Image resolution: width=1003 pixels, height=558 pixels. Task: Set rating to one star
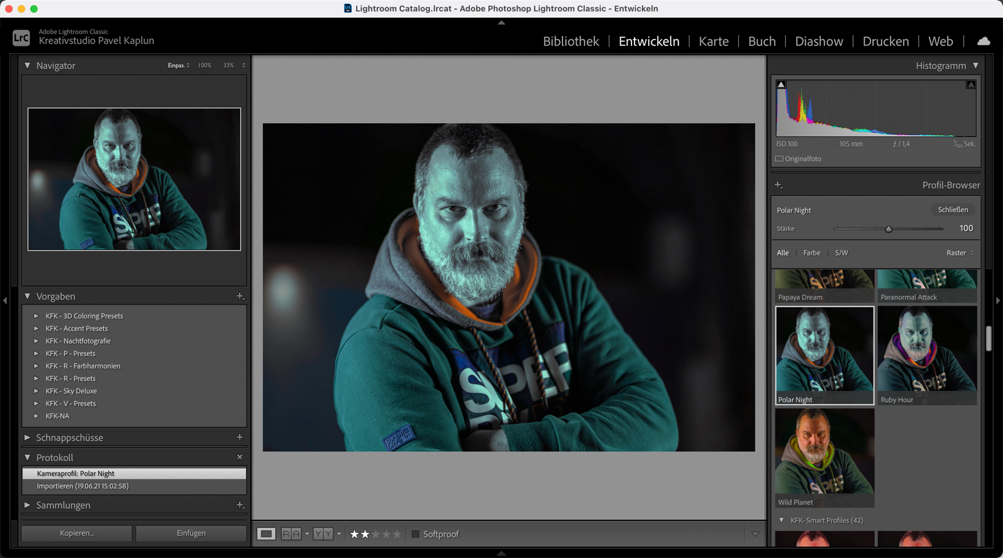click(x=354, y=534)
